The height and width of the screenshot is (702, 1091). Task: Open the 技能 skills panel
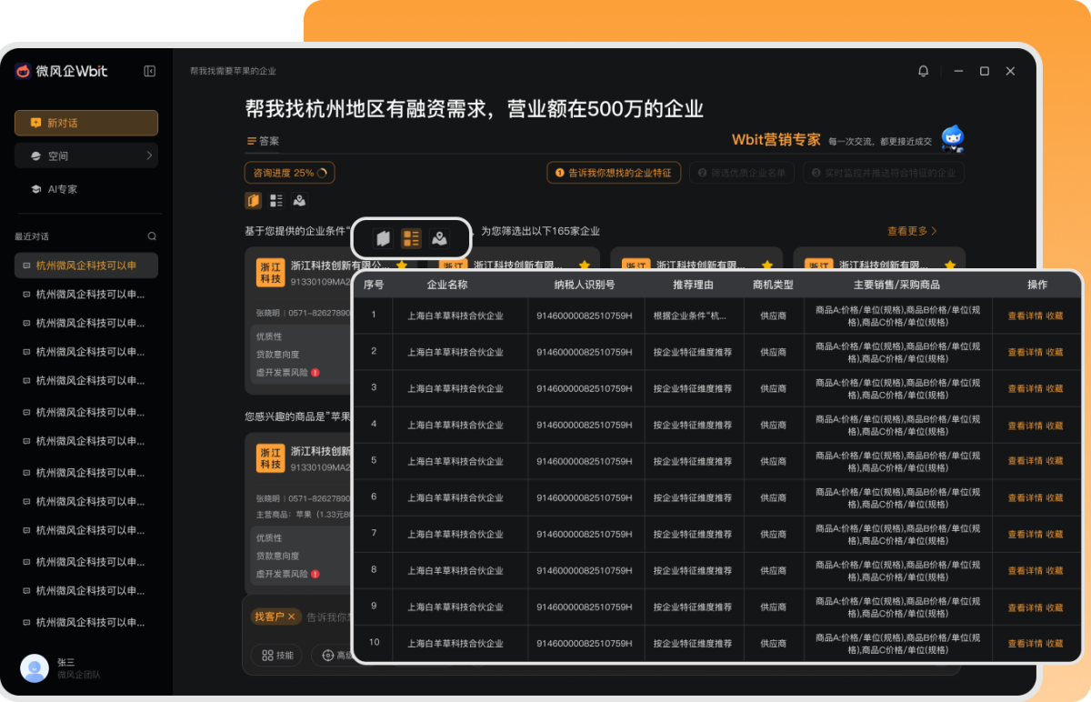tap(276, 655)
